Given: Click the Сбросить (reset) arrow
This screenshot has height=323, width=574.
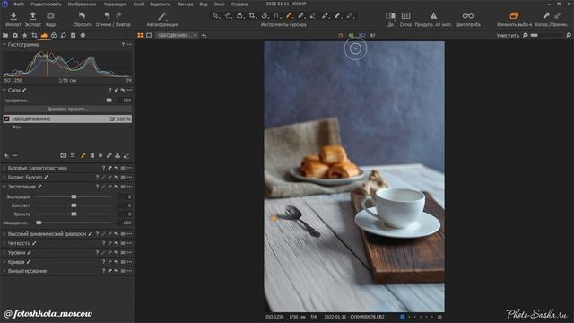Looking at the screenshot, I should pos(82,16).
